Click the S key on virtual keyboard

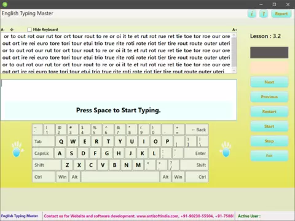coord(71,153)
